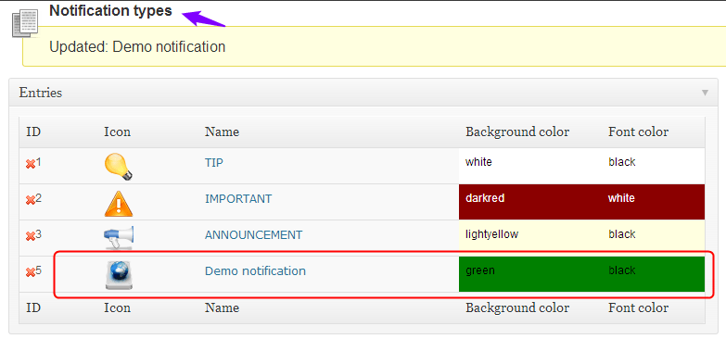Screen dimensions: 726x339
Task: Open the ANNOUNCEMENT notification type
Action: coord(254,235)
